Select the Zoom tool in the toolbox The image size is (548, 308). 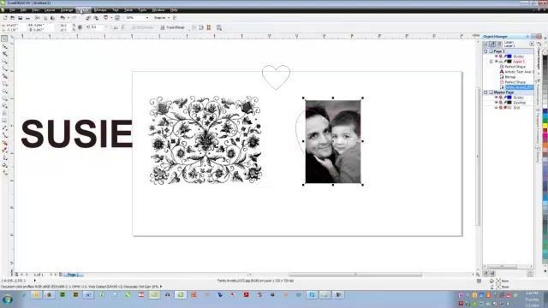[x=4, y=61]
